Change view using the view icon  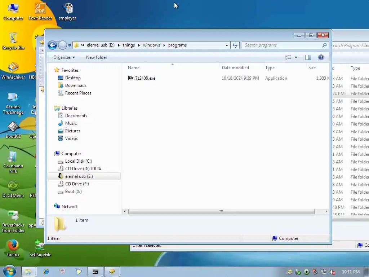click(x=288, y=57)
